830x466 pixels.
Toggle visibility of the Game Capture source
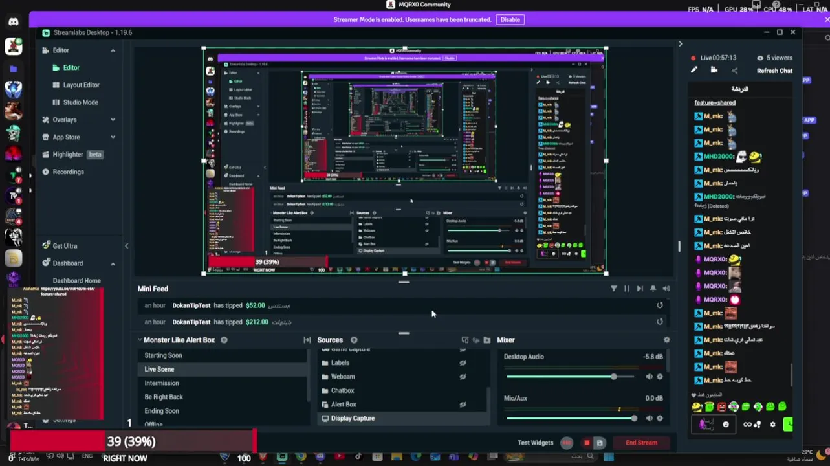(463, 349)
